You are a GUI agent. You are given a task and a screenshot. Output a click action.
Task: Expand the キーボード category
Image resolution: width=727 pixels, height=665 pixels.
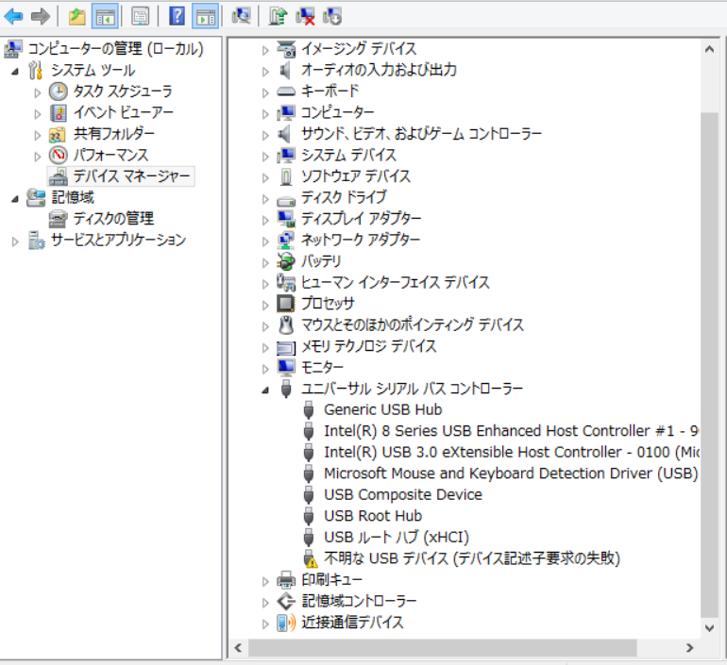(x=265, y=92)
